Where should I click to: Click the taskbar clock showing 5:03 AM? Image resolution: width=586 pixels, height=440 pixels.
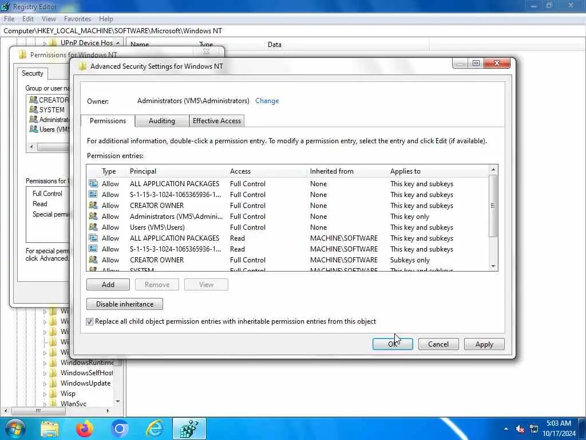point(559,429)
